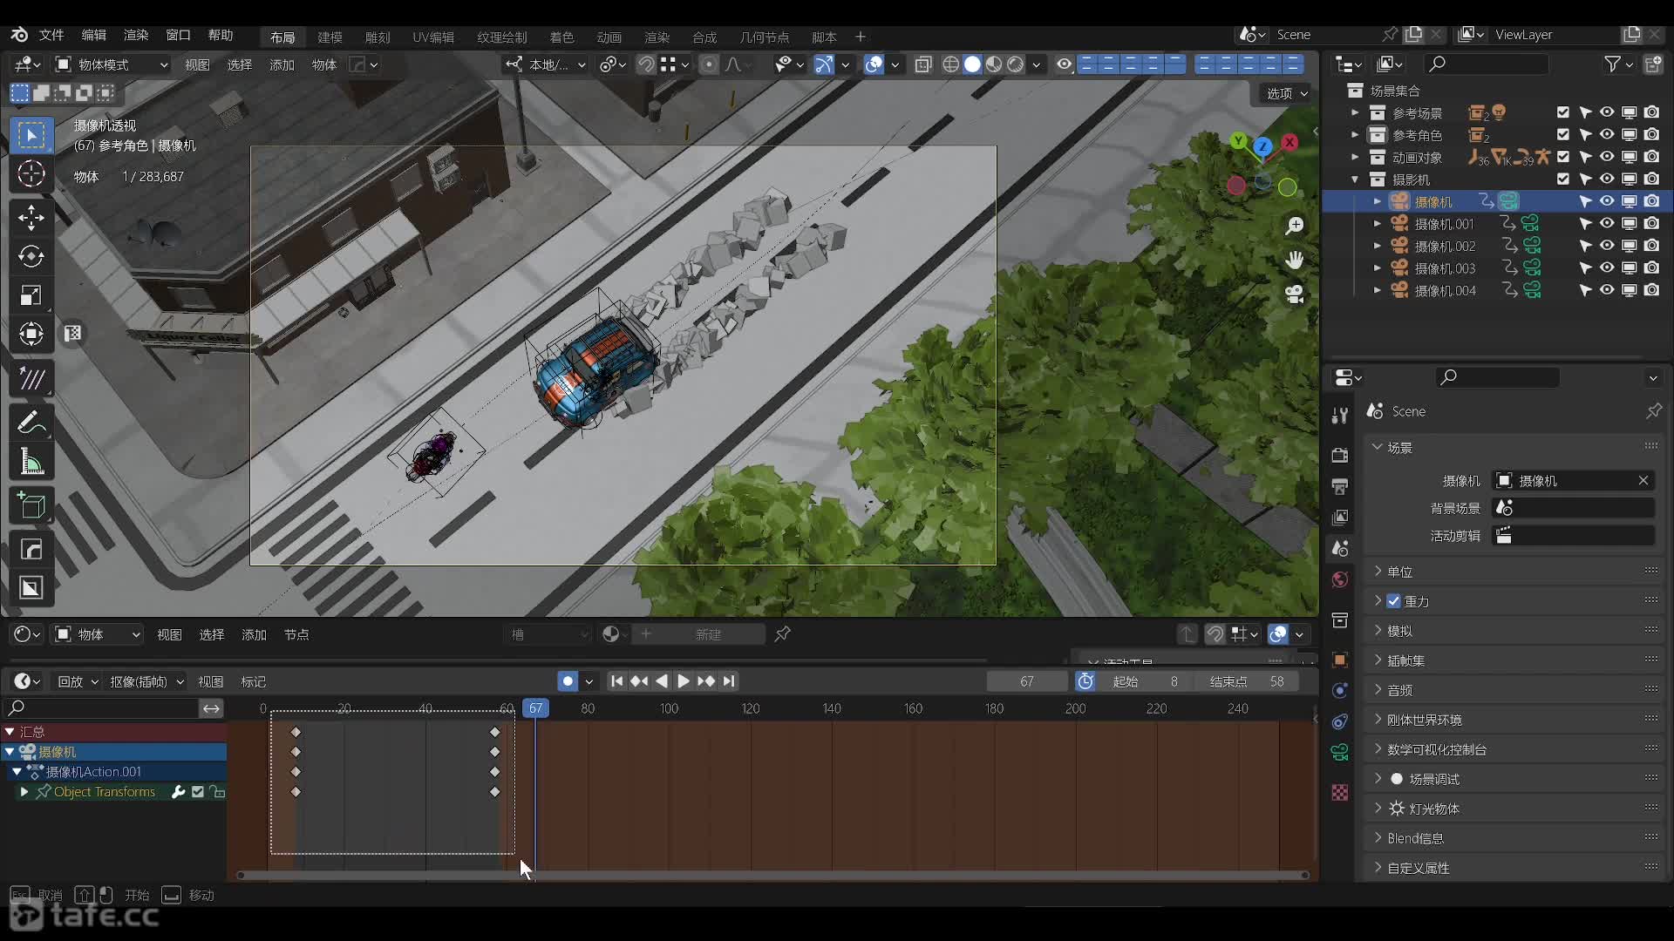Clear the scene camera field X
1674x941 pixels.
pyautogui.click(x=1643, y=481)
